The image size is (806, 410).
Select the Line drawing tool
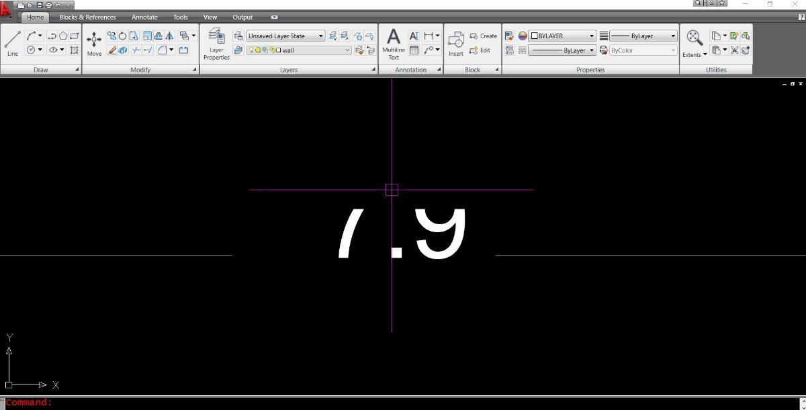12,43
